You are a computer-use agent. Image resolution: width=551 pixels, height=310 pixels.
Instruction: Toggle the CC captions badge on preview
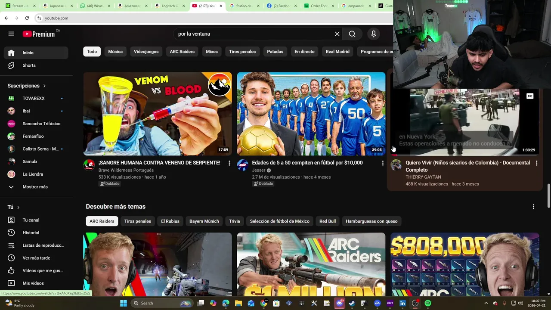[530, 96]
